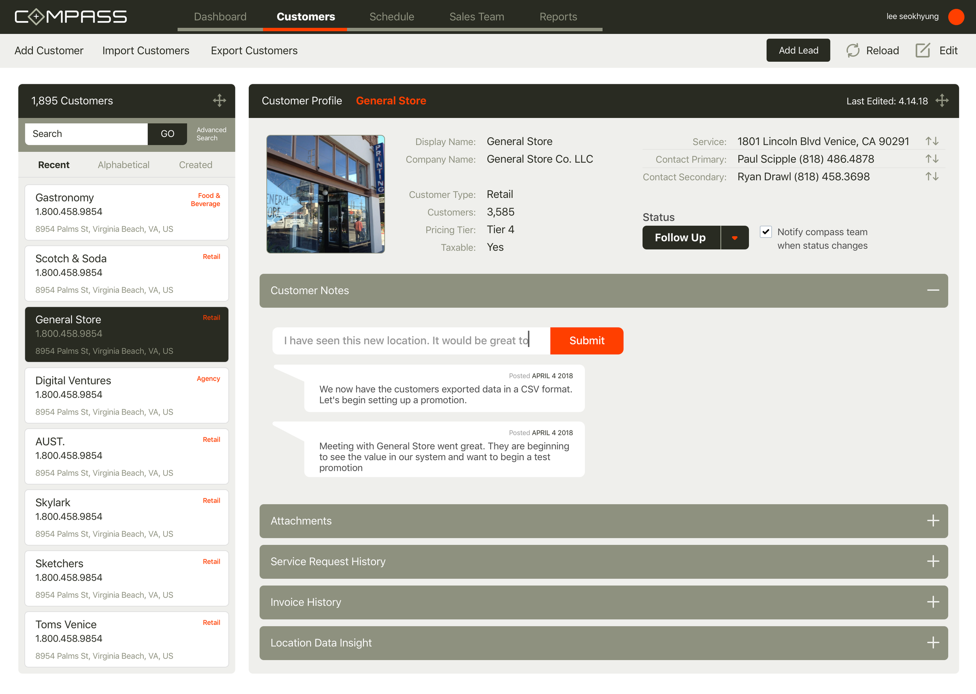976x694 pixels.
Task: Click reorder arrows beside Service address
Action: pyautogui.click(x=931, y=141)
